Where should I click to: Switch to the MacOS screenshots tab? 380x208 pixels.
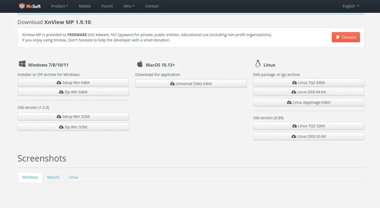[x=53, y=177]
